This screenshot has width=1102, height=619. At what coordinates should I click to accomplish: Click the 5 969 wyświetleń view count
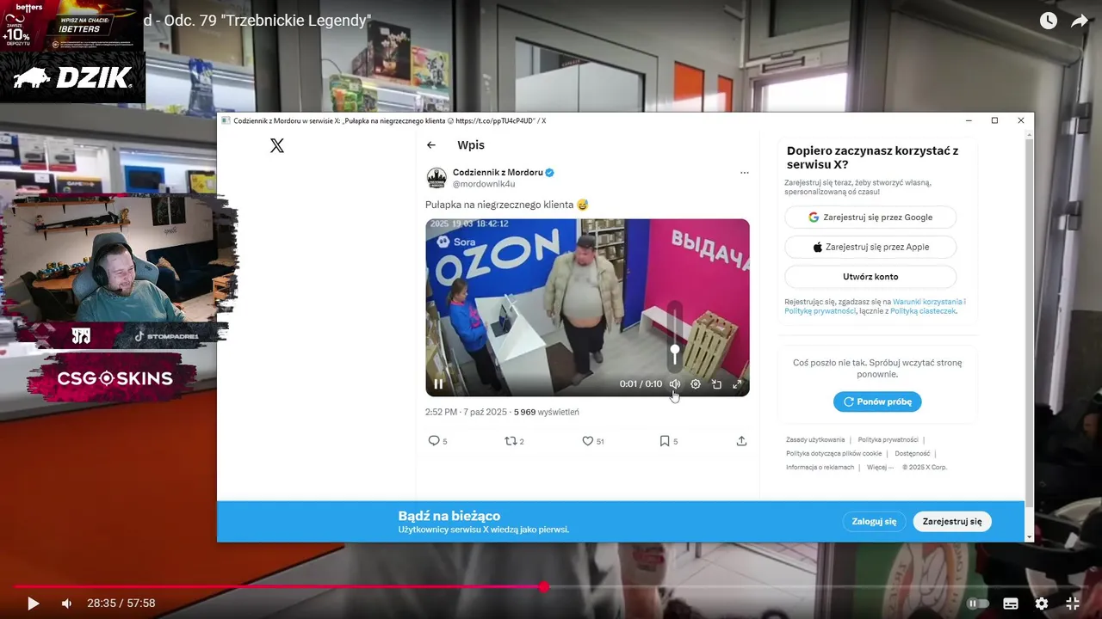click(547, 413)
